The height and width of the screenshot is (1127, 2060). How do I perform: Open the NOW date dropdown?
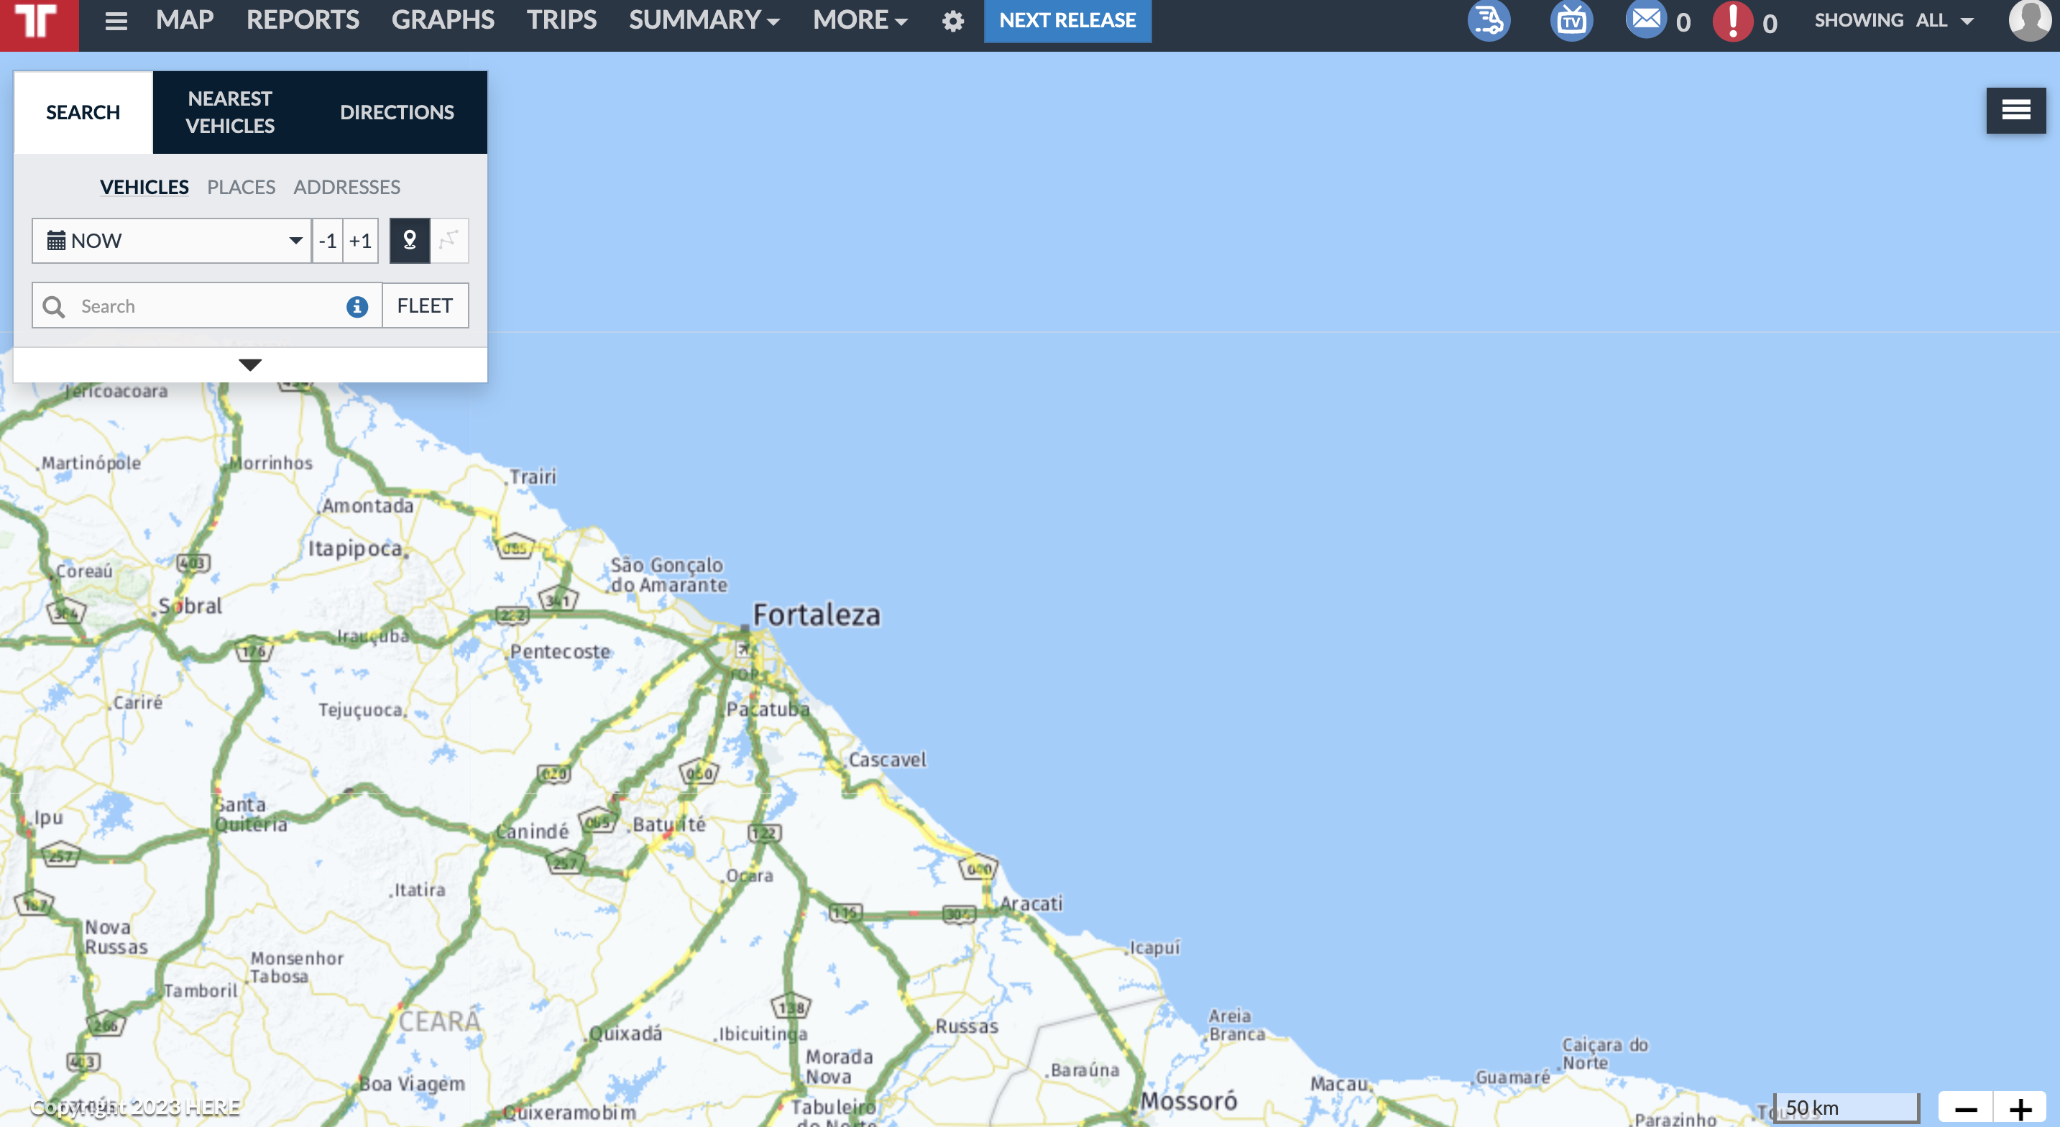(x=171, y=241)
